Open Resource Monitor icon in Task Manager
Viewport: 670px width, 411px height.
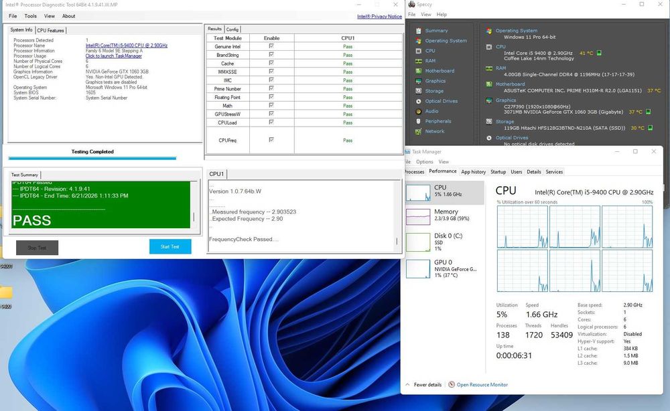(451, 384)
